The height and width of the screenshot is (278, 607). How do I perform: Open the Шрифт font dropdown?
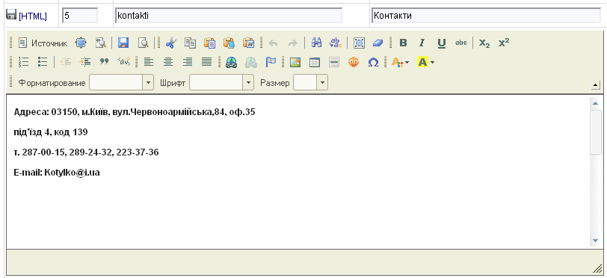(221, 82)
